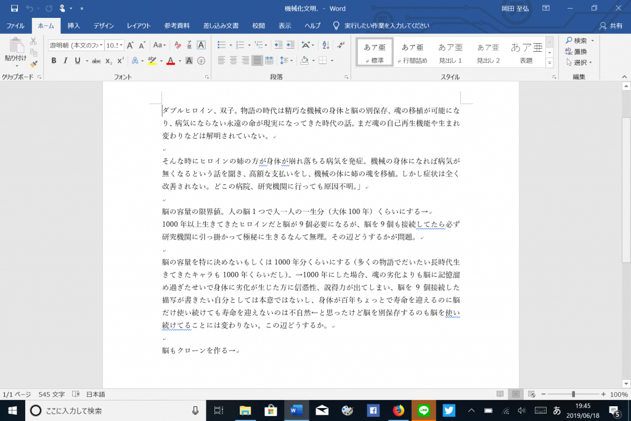
Task: Open the References tab
Action: tap(177, 26)
